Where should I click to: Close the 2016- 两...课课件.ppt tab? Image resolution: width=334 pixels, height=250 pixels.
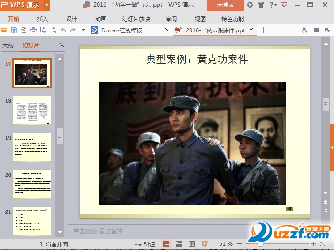click(251, 30)
